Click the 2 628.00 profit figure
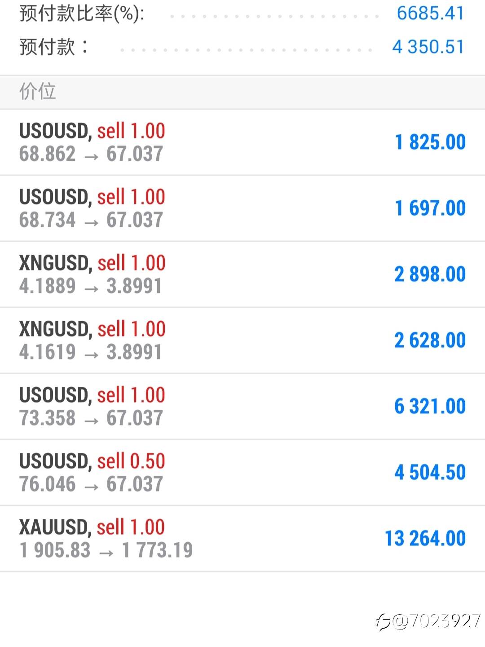 [430, 341]
